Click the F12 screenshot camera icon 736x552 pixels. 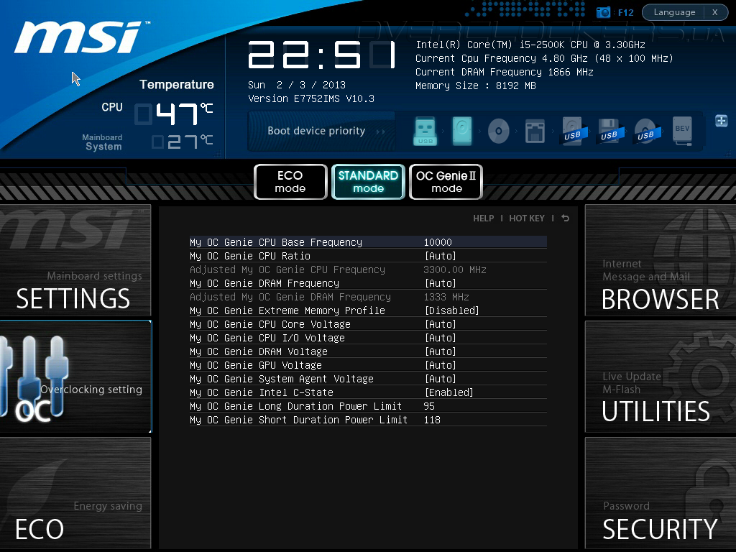tap(603, 12)
